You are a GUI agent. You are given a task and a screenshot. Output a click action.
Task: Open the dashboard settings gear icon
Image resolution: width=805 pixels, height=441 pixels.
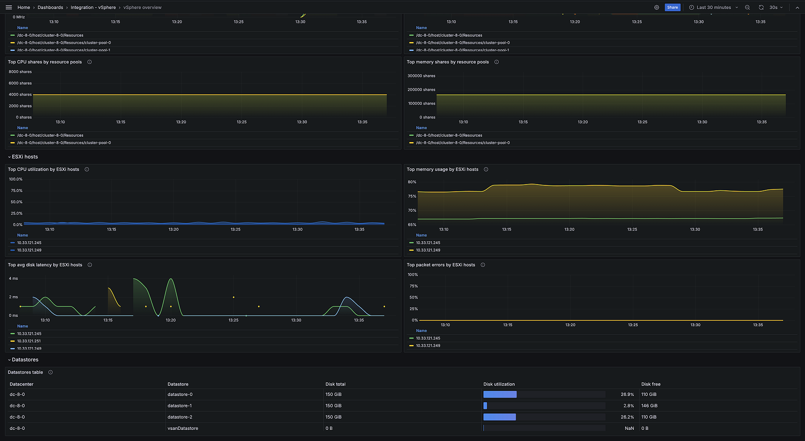pos(656,7)
